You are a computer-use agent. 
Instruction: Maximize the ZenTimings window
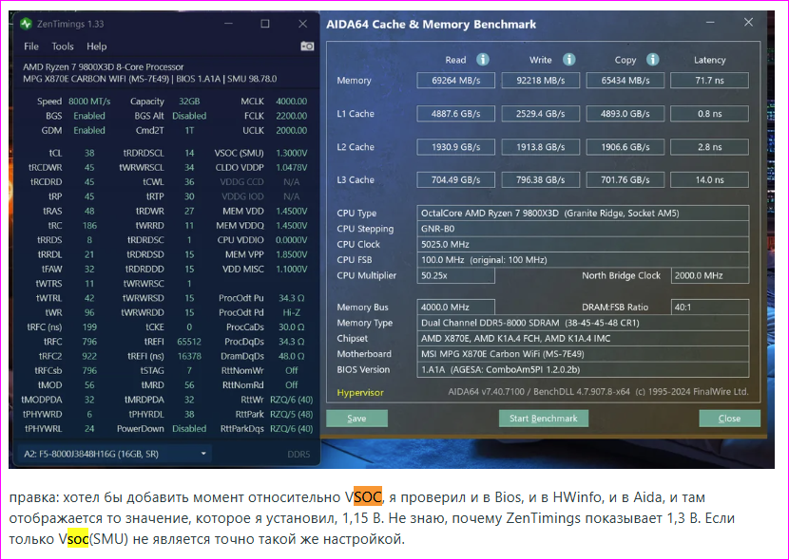pos(265,24)
